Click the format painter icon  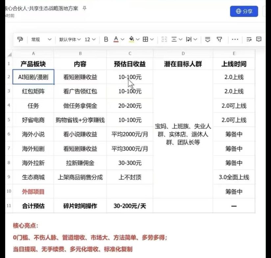(x=20, y=39)
